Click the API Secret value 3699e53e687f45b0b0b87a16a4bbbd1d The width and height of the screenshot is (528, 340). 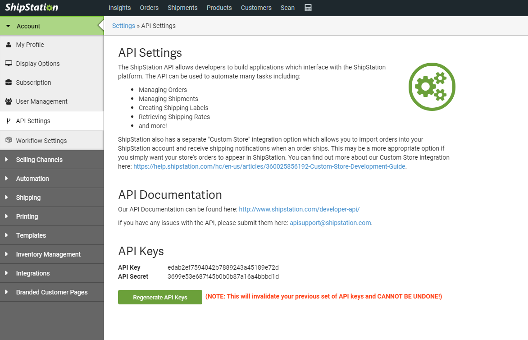[223, 276]
